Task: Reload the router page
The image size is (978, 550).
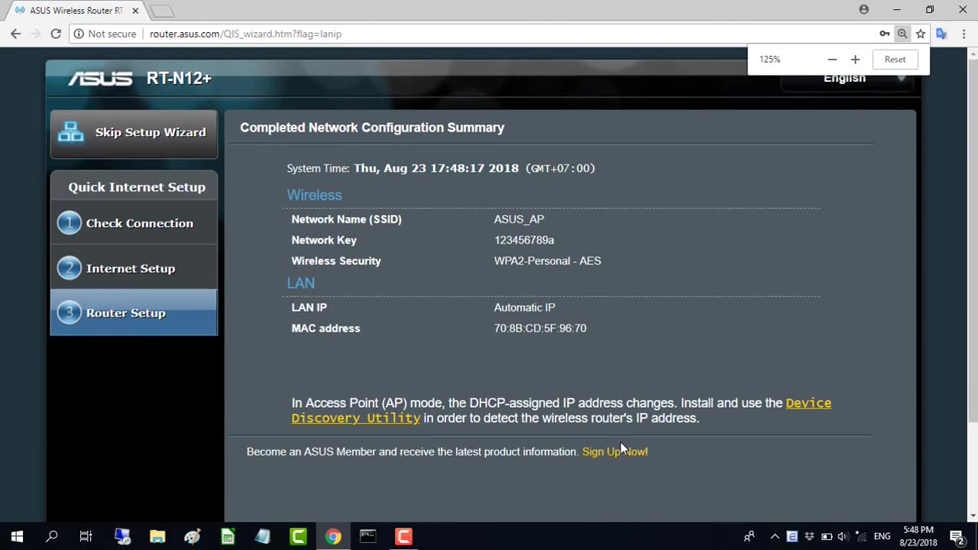Action: 56,34
